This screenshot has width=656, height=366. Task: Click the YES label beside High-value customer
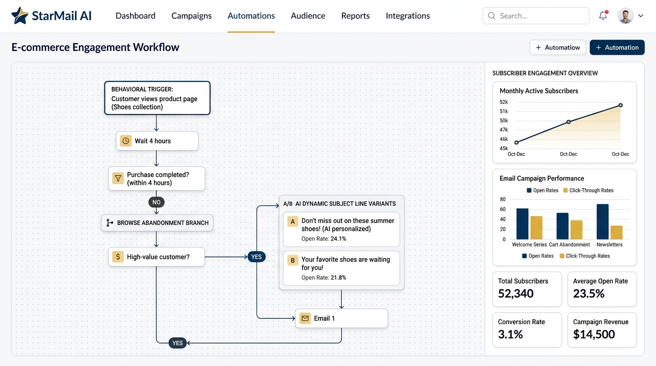click(x=256, y=257)
